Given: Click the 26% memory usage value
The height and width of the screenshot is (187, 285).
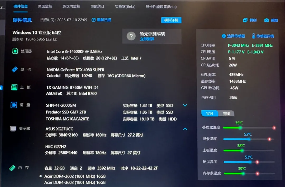Looking at the screenshot, I should [233, 98].
